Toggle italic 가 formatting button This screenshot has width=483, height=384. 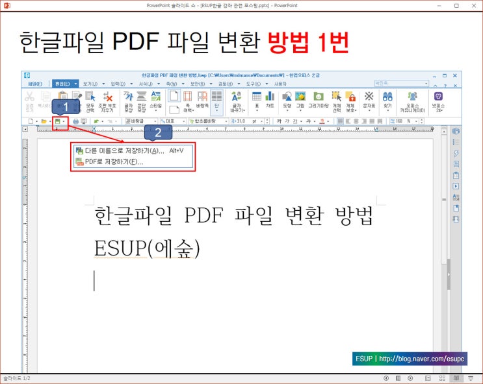click(287, 121)
